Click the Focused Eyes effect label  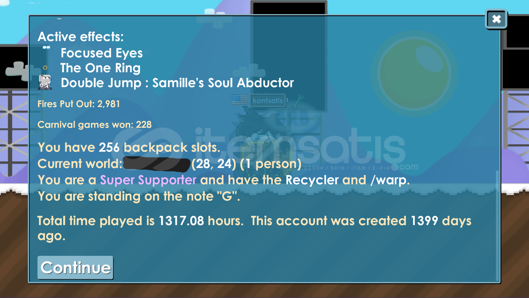[x=102, y=53]
